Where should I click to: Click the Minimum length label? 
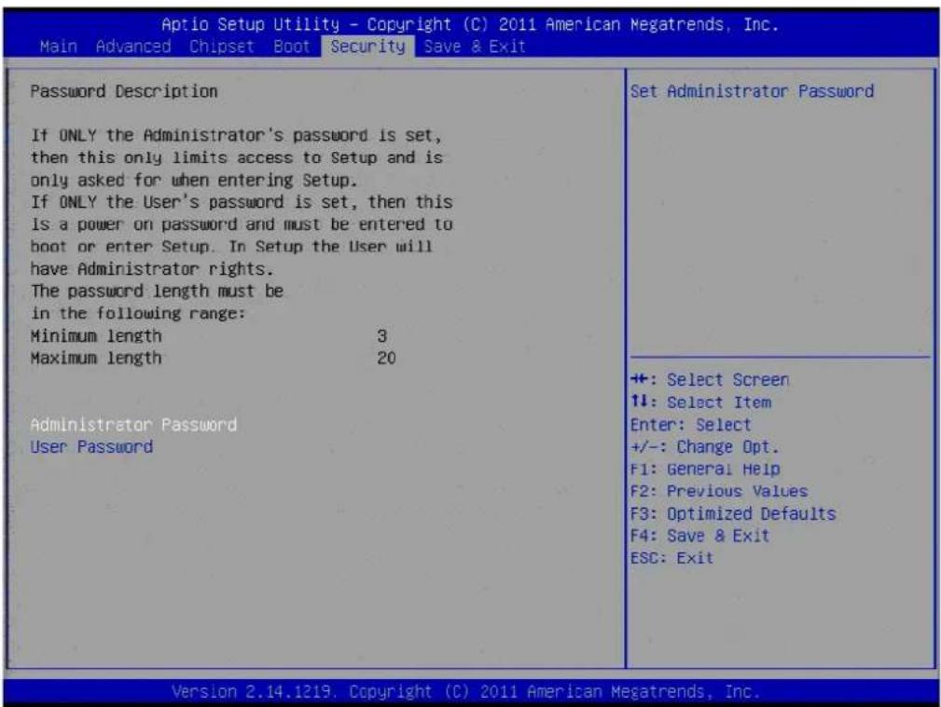96,336
